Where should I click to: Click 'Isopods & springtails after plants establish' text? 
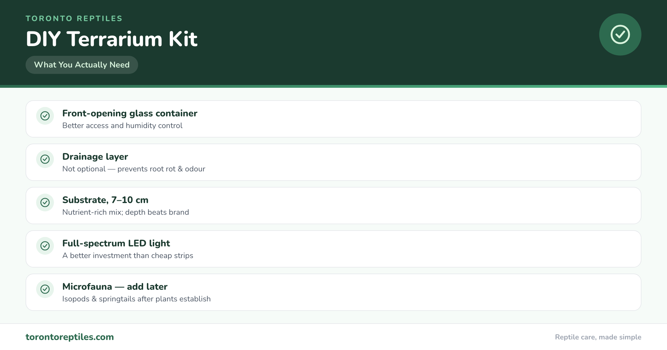[x=136, y=299]
